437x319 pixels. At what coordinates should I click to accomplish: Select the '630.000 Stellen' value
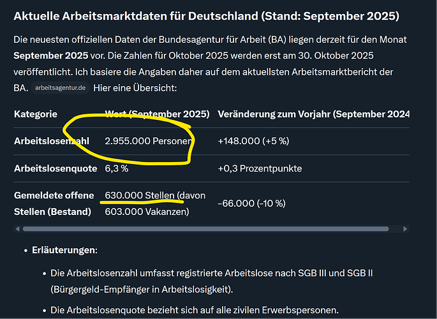[139, 195]
